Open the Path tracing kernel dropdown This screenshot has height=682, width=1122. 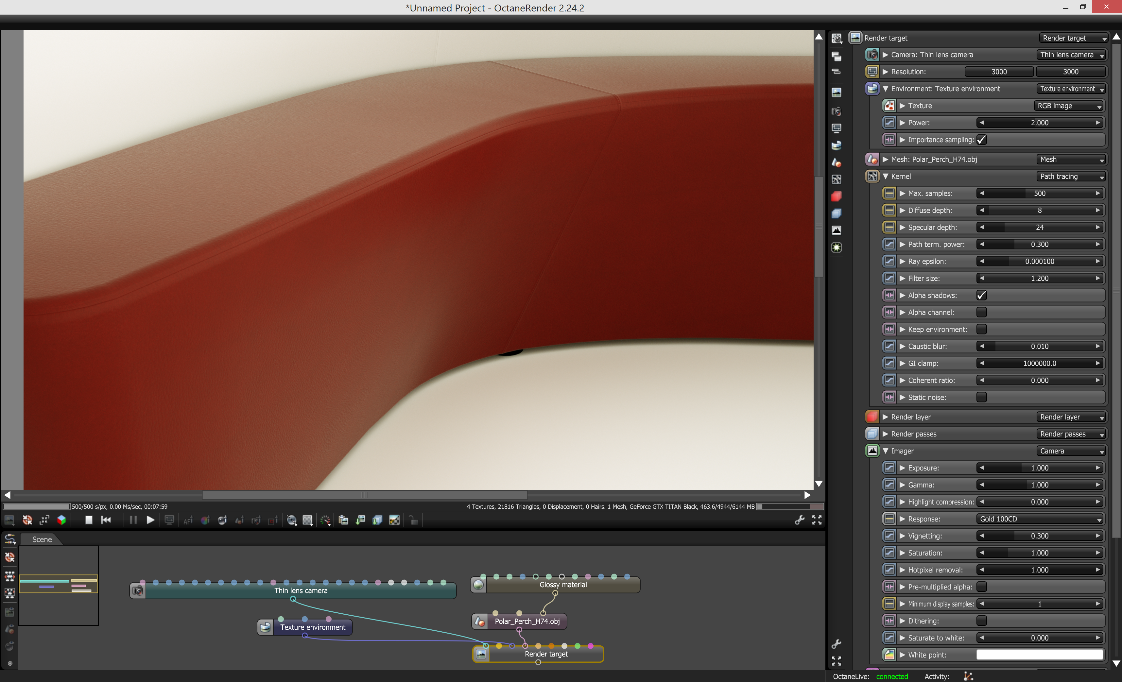[x=1071, y=177]
